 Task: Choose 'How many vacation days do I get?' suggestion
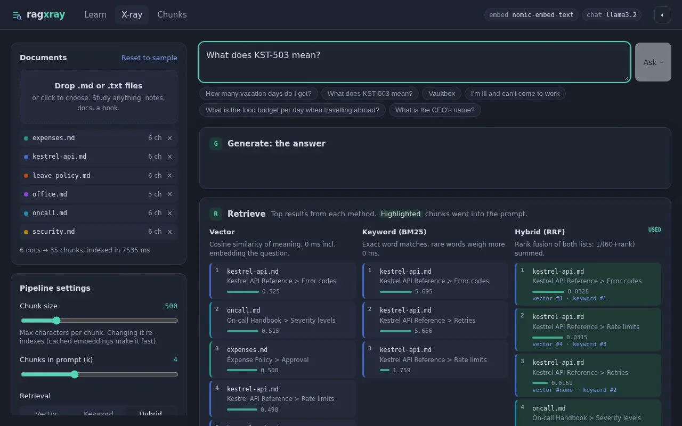pyautogui.click(x=258, y=94)
